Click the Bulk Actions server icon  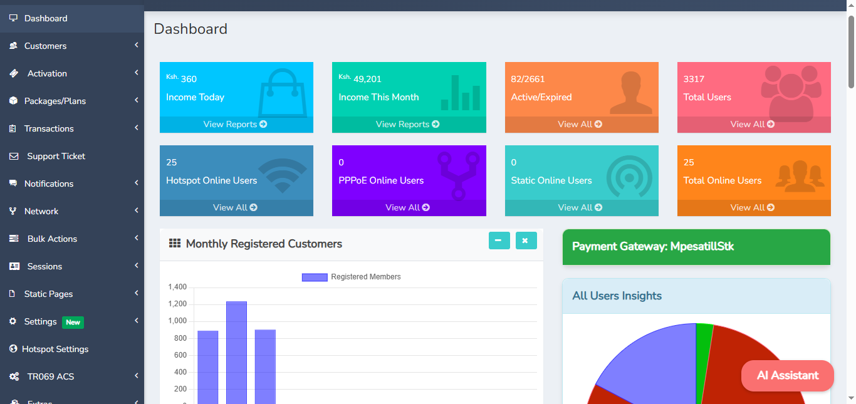coord(14,239)
